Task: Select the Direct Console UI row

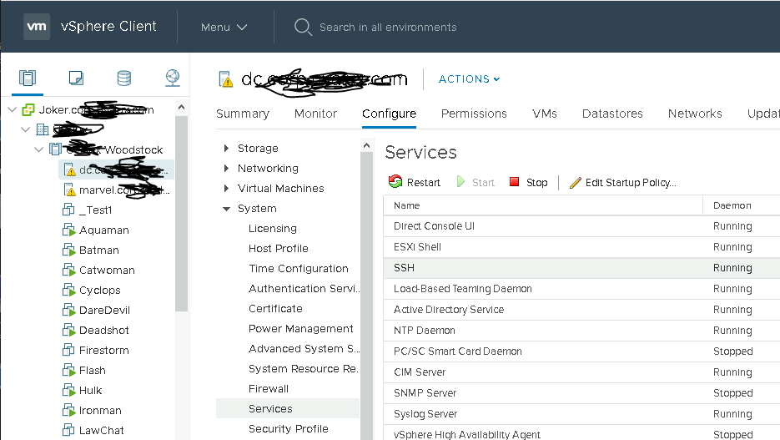Action: point(581,226)
